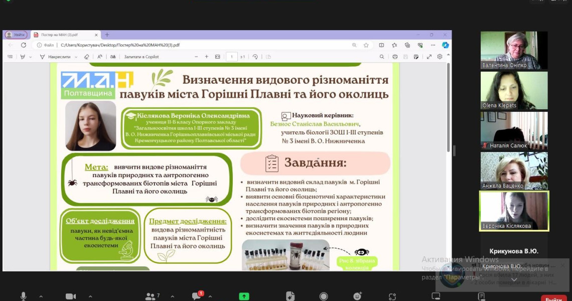The height and width of the screenshot is (301, 572).
Task: Zoom in the PDF with plus button
Action: click(207, 57)
